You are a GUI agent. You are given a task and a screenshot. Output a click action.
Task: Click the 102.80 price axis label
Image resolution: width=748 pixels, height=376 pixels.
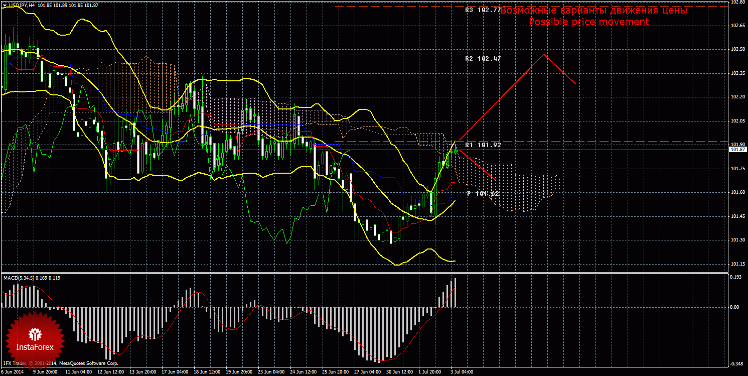[x=737, y=2]
